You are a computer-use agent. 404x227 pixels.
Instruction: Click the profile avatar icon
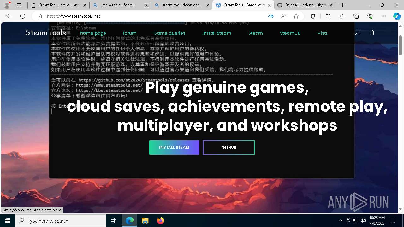coord(7,5)
